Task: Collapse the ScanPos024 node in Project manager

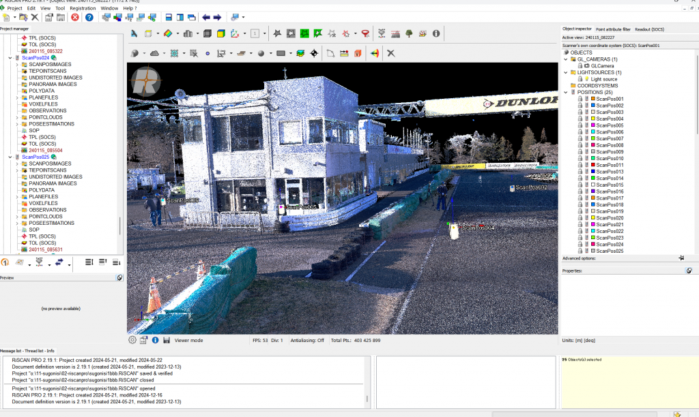Action: tap(10, 58)
